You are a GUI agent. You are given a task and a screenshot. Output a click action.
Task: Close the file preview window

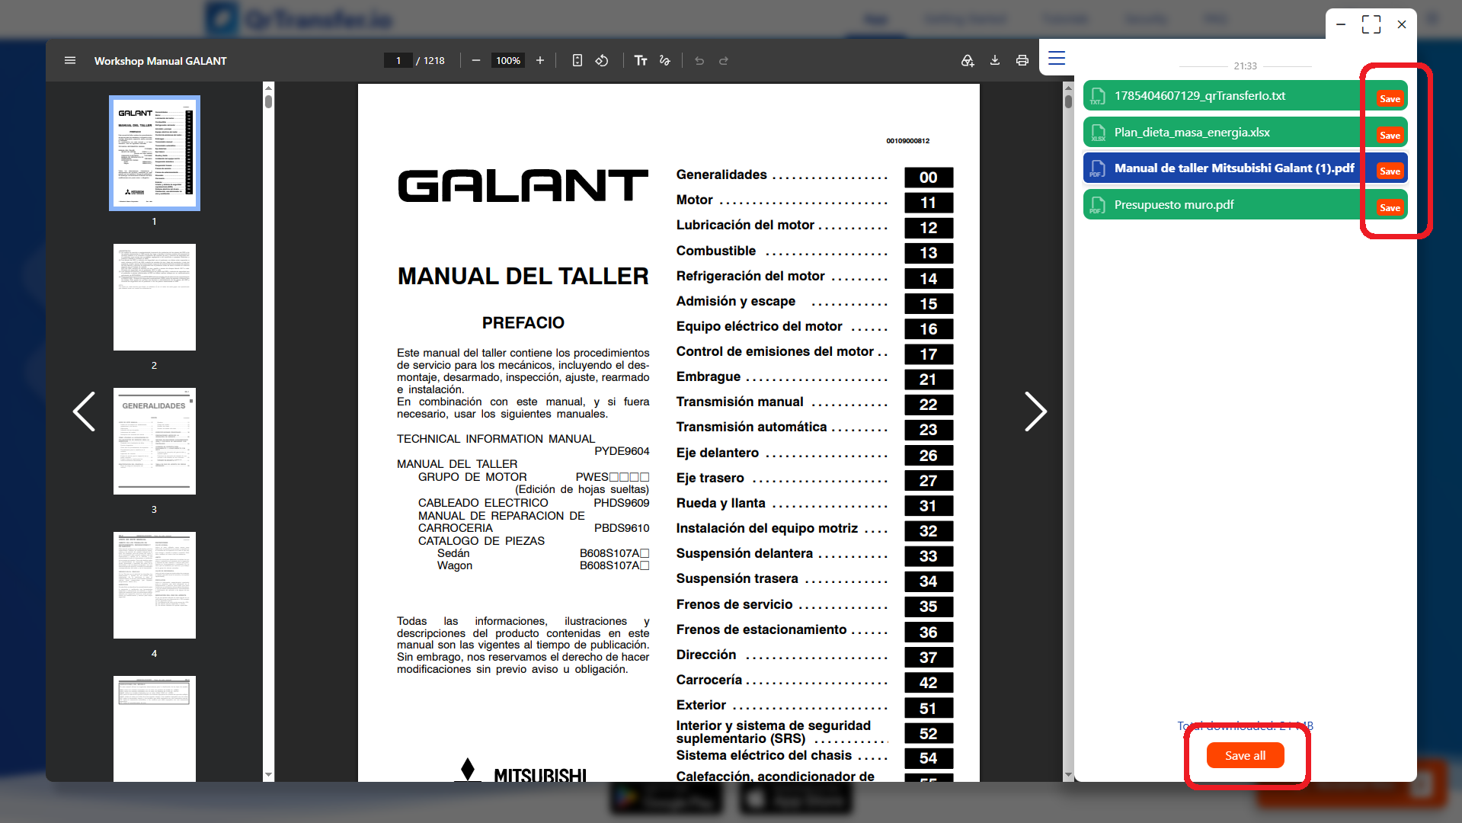pos(1402,24)
